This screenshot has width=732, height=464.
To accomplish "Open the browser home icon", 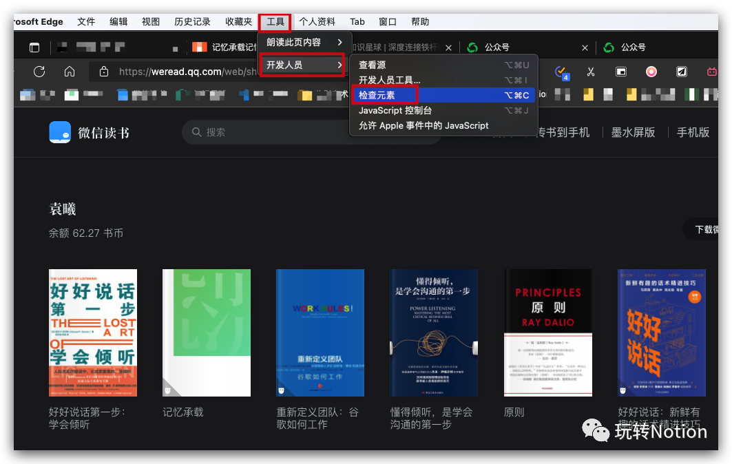I will click(69, 72).
